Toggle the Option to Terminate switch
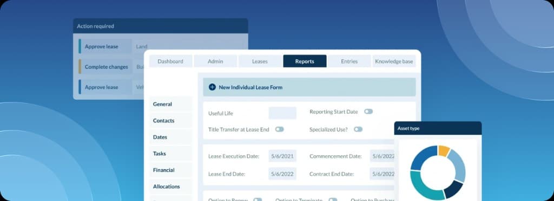The height and width of the screenshot is (201, 554). coord(333,199)
